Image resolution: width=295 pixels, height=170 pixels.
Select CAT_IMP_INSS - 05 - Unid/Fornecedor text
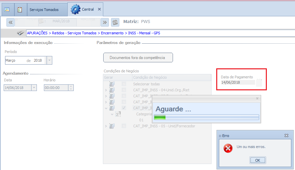coord(164,126)
